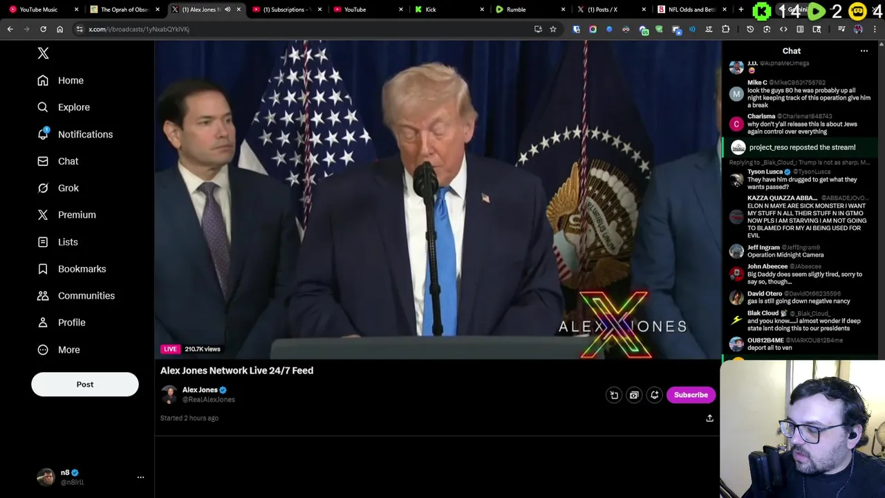Switch to the YouTube Music tab
This screenshot has height=498, width=885.
(41, 10)
